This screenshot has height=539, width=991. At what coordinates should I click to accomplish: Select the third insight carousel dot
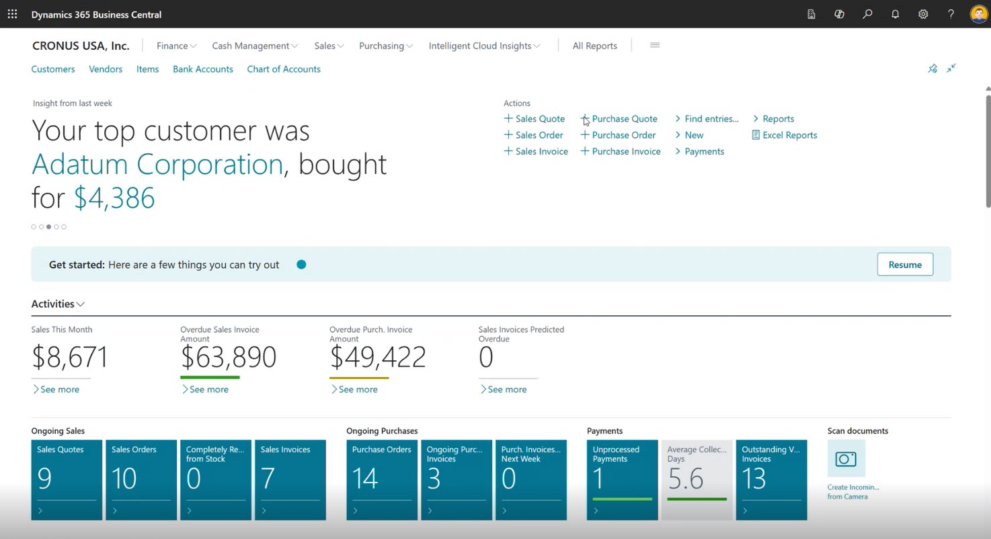point(48,227)
